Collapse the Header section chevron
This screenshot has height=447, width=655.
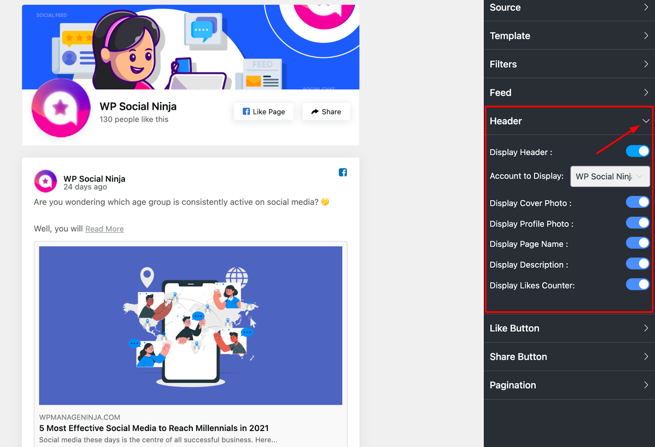[646, 121]
